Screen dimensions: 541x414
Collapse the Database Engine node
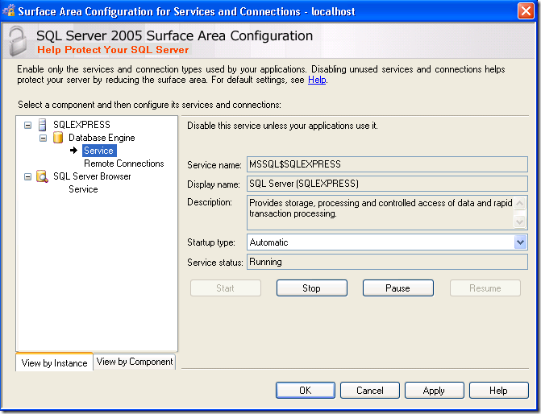point(43,138)
